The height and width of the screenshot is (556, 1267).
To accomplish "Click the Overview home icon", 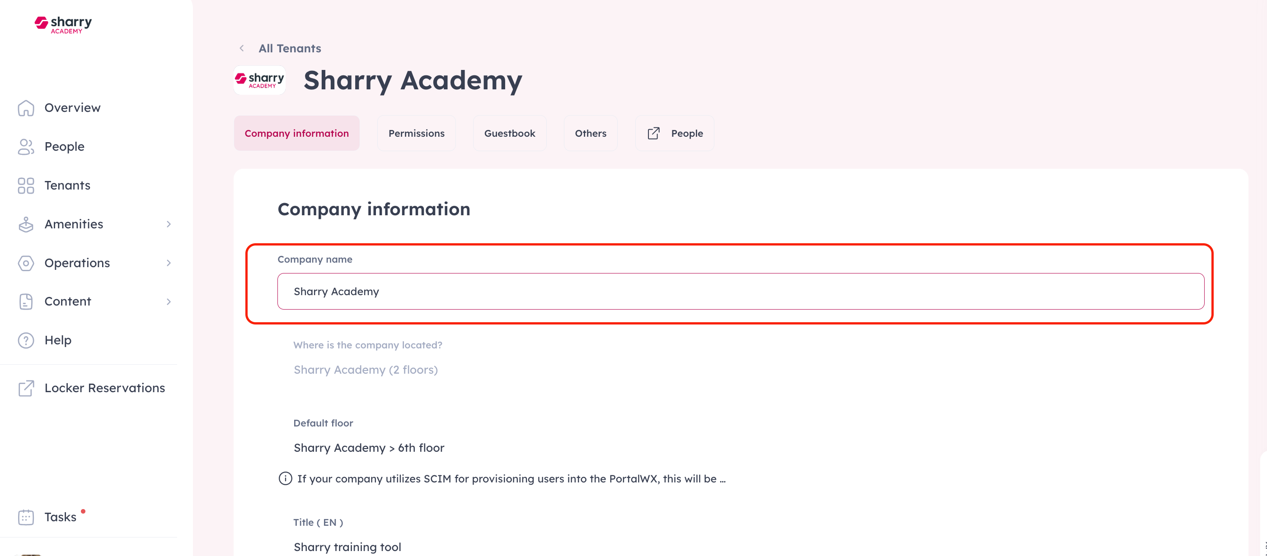I will [x=26, y=108].
